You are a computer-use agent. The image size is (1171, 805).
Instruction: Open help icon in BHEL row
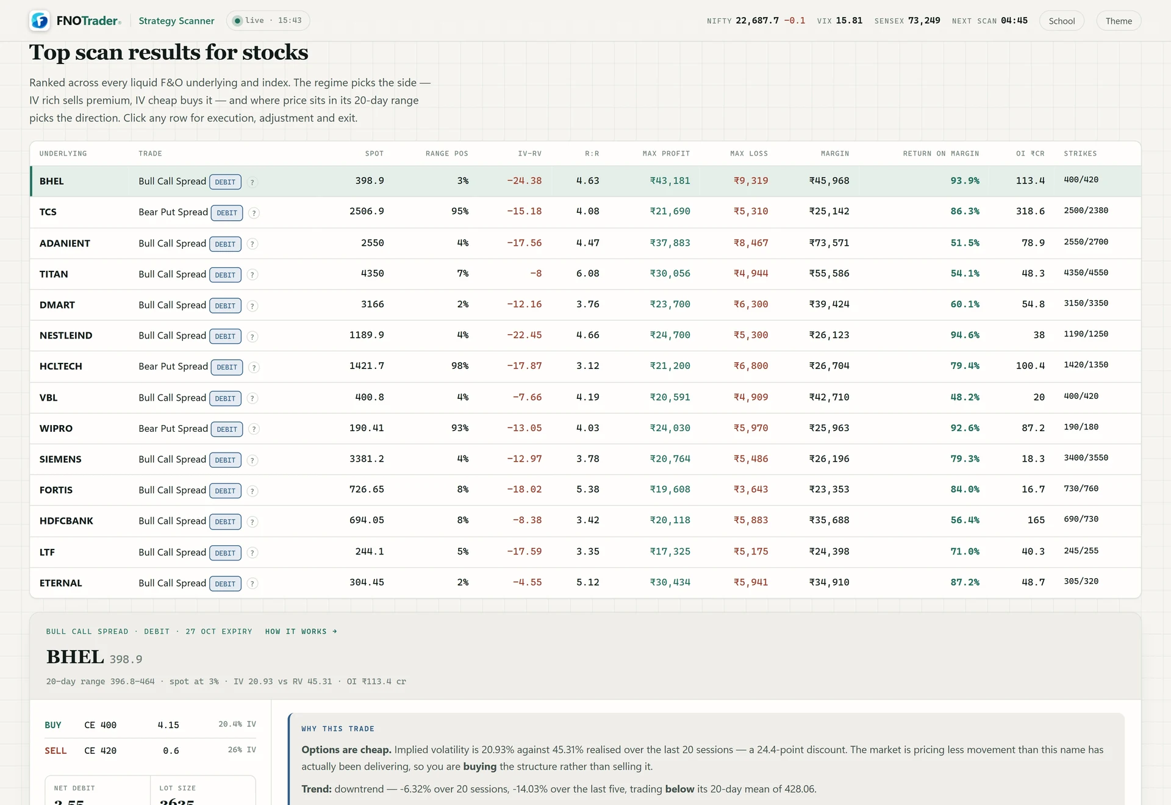[252, 182]
